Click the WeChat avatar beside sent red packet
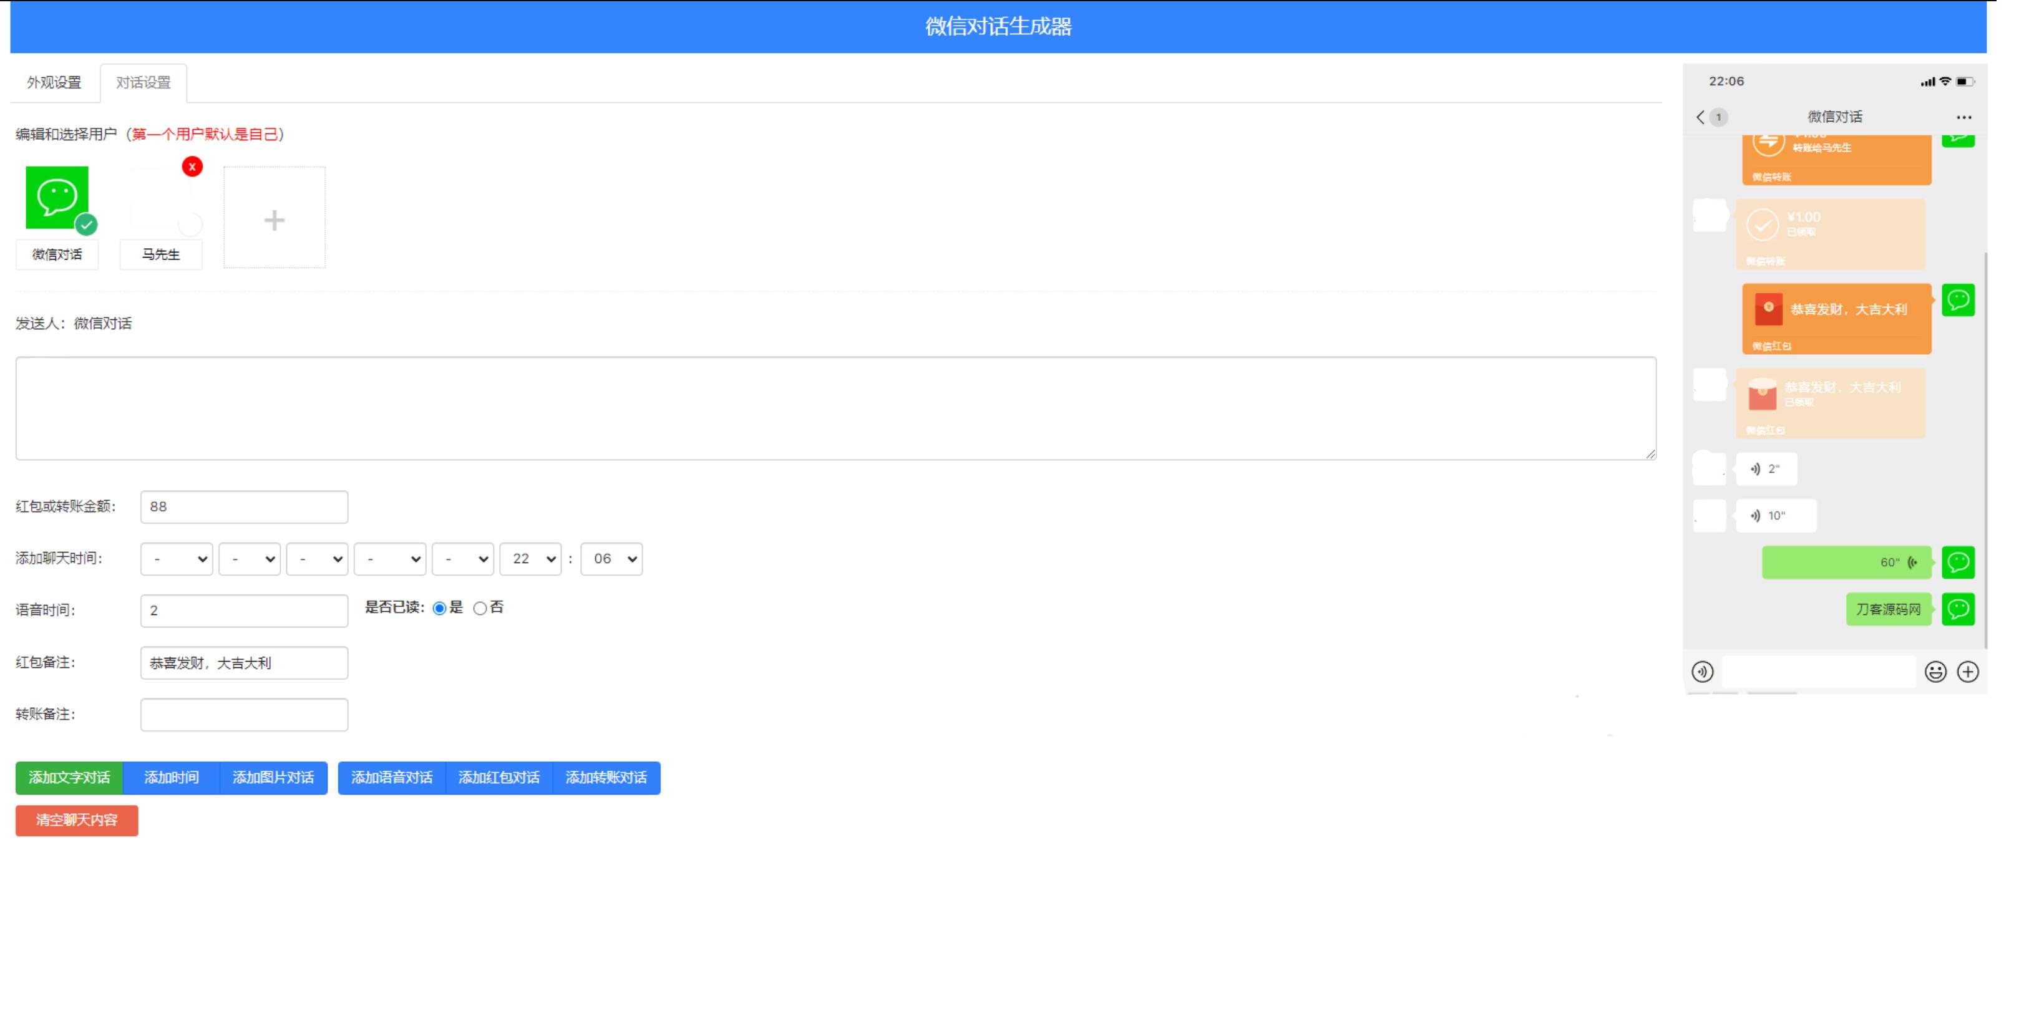 point(1959,300)
